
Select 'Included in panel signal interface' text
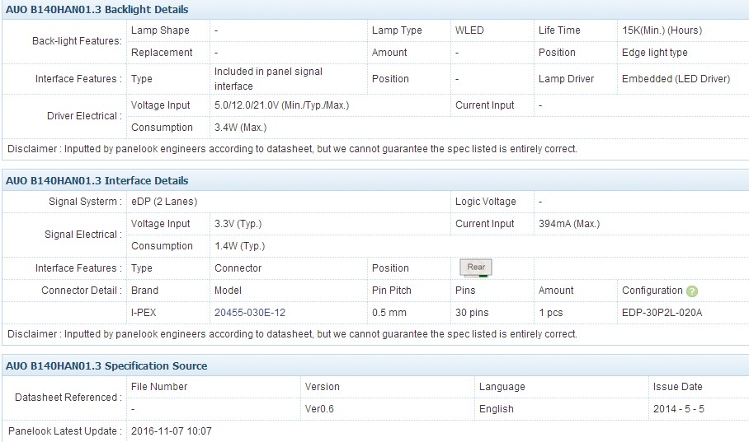(268, 79)
